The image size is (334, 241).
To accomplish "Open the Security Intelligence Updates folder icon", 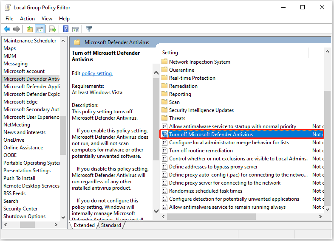I will [x=164, y=110].
